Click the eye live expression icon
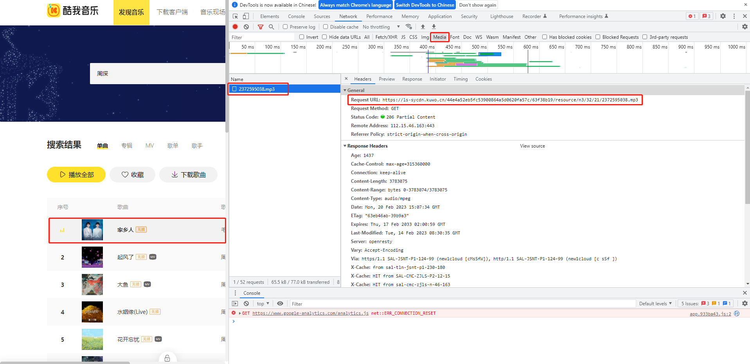 280,303
